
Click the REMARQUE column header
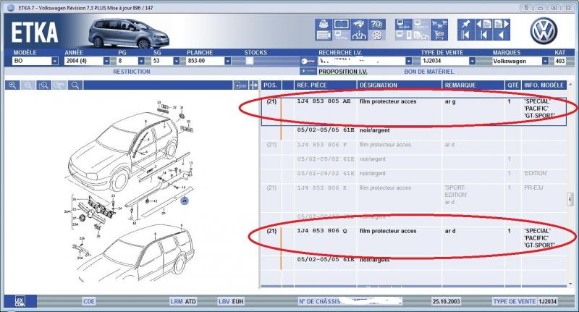click(473, 85)
